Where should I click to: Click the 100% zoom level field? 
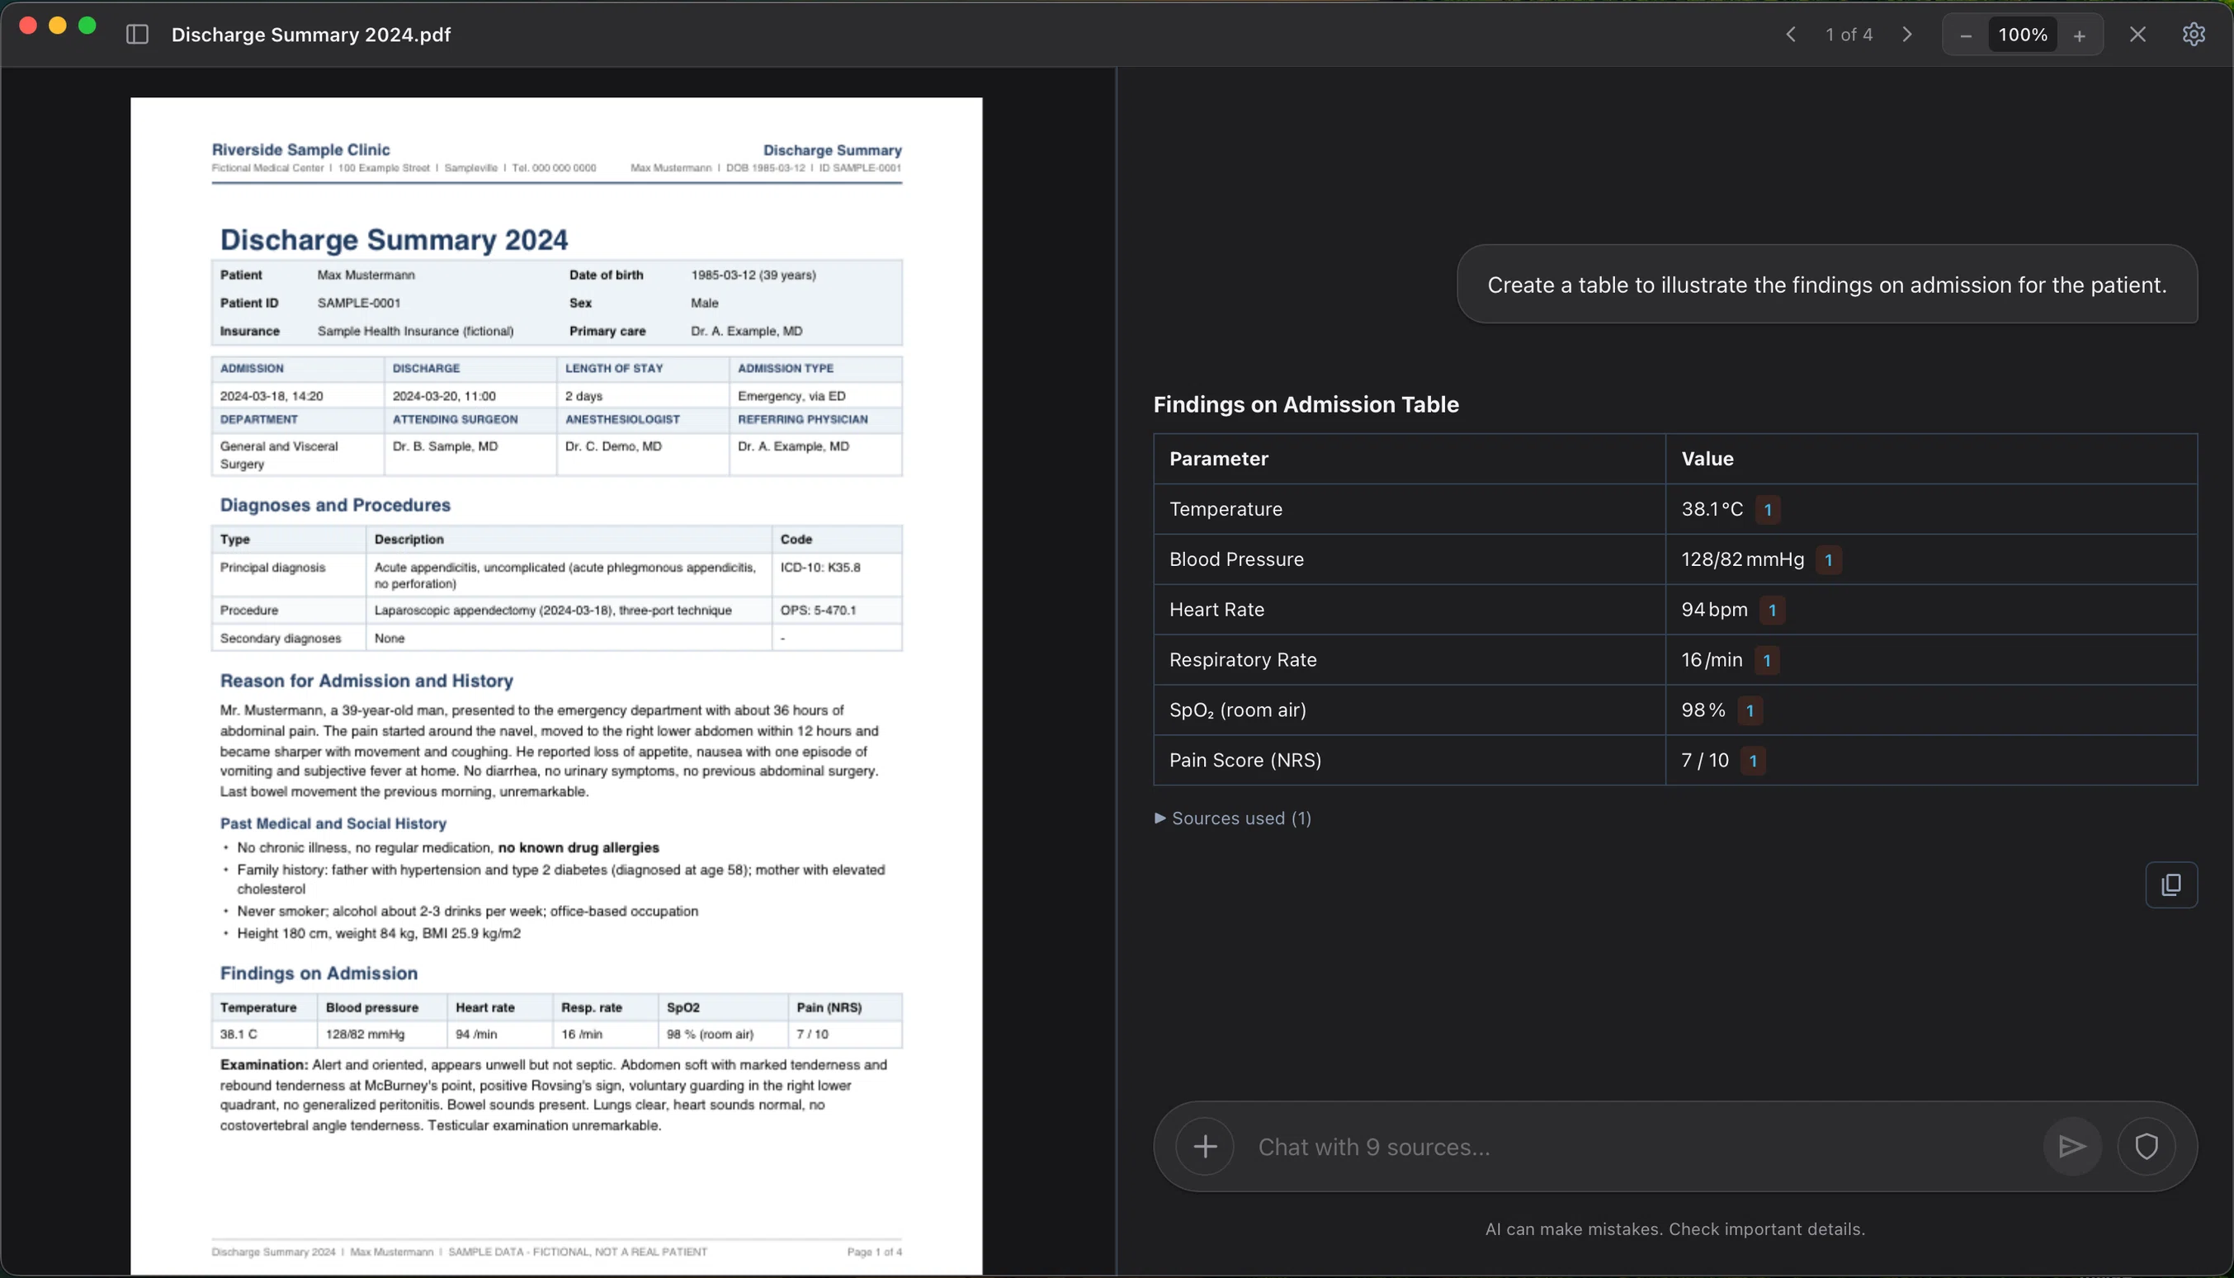(x=2023, y=35)
